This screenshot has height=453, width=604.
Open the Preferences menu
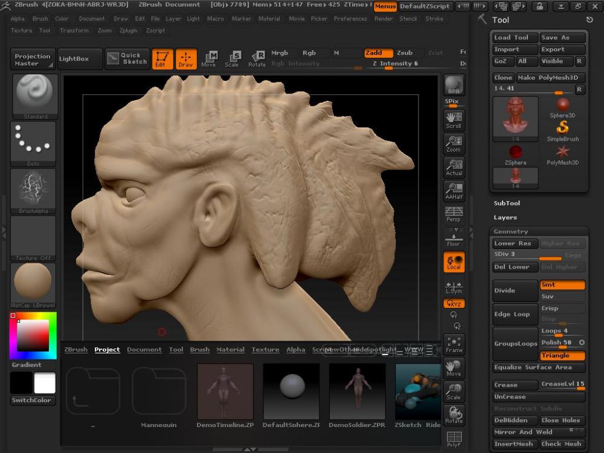[x=350, y=19]
